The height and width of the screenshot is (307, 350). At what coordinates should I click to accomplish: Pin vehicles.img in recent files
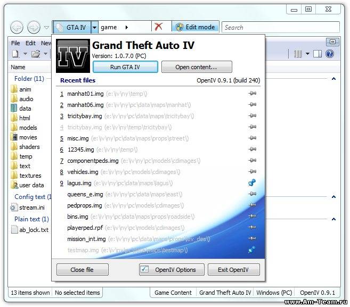tap(252, 171)
